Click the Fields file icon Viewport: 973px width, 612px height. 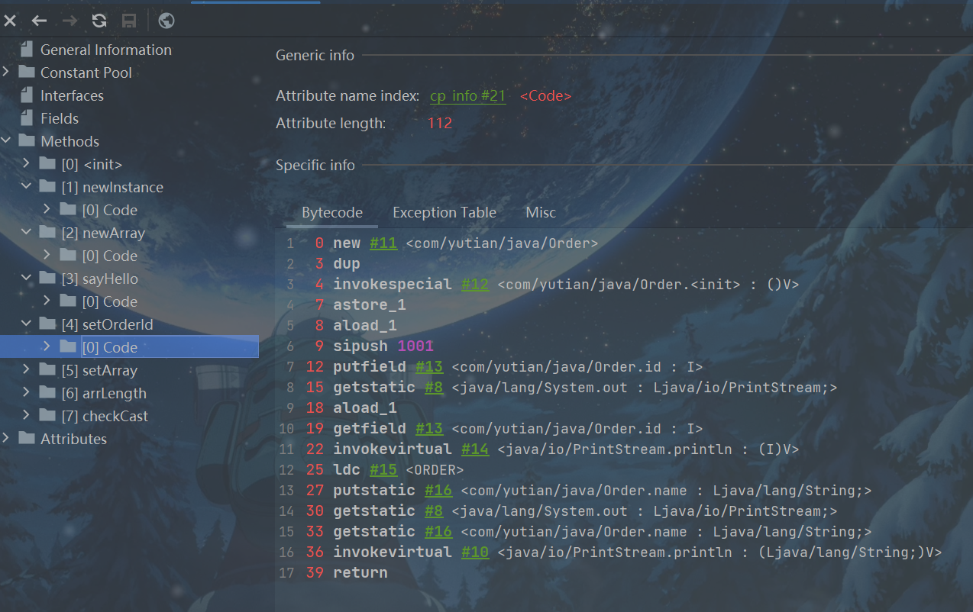pyautogui.click(x=27, y=118)
